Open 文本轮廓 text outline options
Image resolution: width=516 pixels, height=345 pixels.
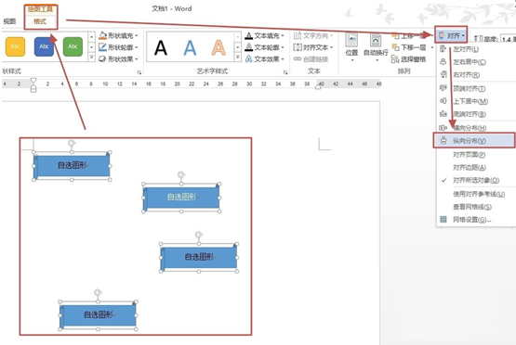pyautogui.click(x=265, y=47)
